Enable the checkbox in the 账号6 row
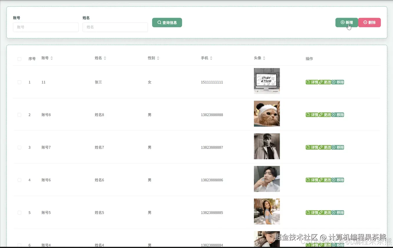 19,180
